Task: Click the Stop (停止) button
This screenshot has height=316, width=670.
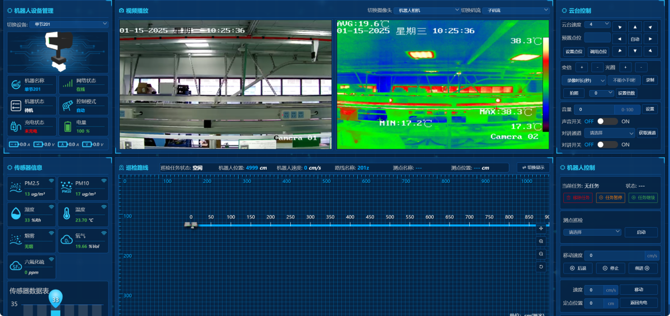Action: point(610,268)
